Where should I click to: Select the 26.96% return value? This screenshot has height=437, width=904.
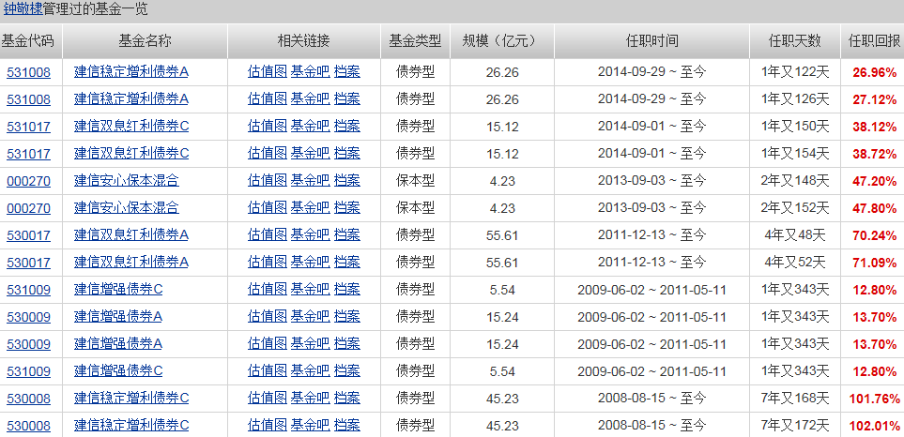pos(875,72)
